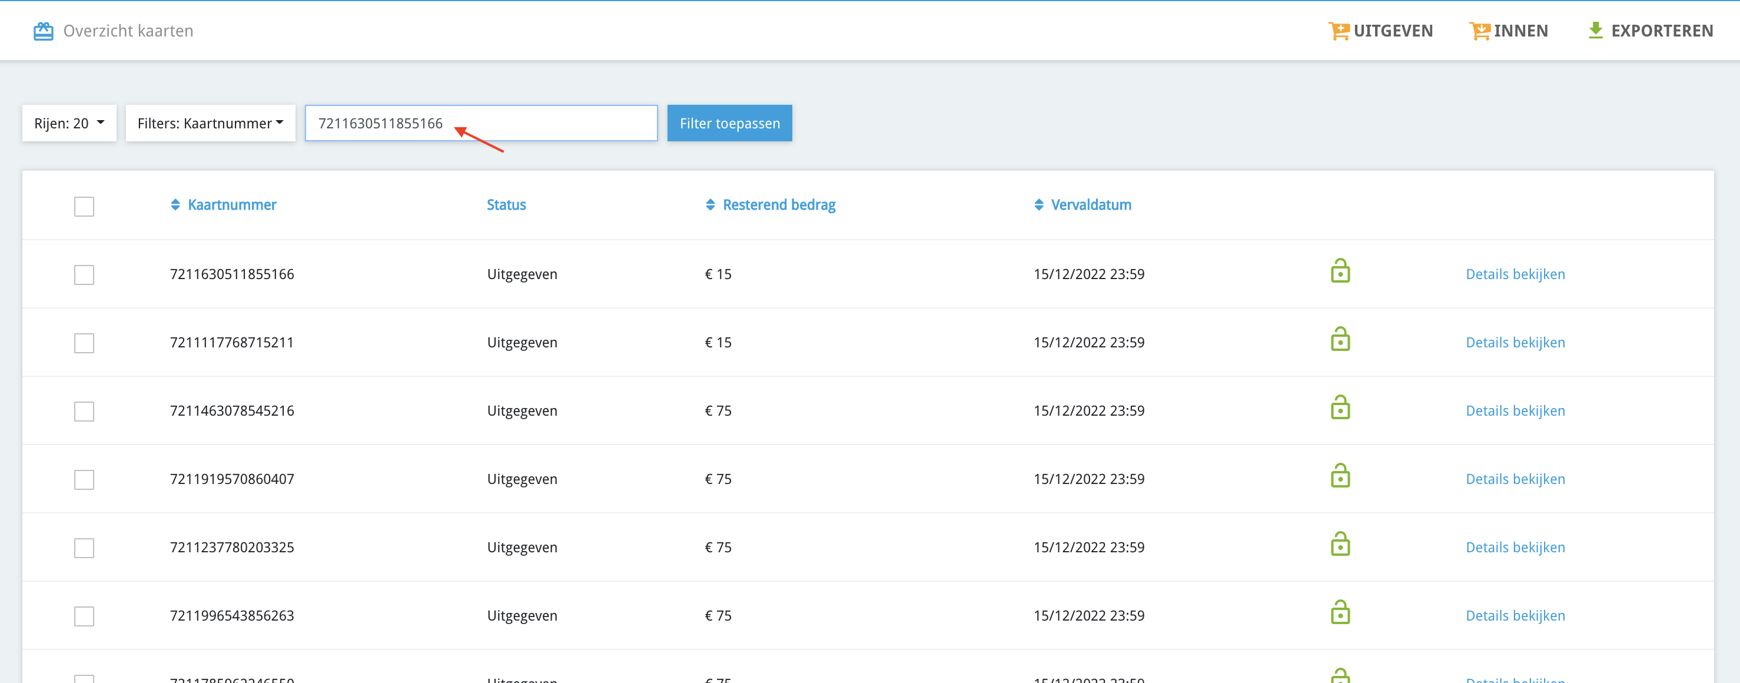Check the box next to card 7211463078545216
Screen dimensions: 1740x683
click(x=84, y=412)
